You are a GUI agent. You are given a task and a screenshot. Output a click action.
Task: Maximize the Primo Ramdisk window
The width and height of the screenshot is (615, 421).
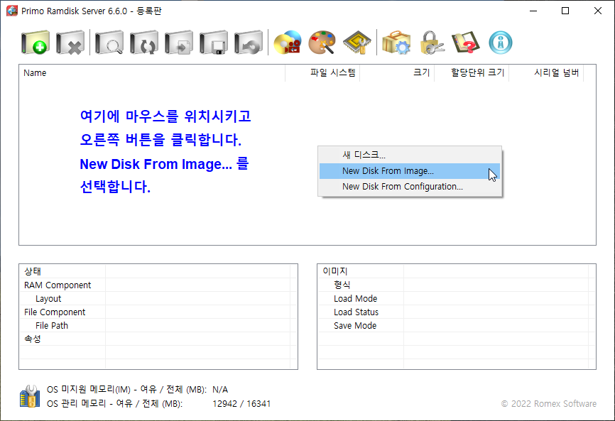click(x=565, y=11)
